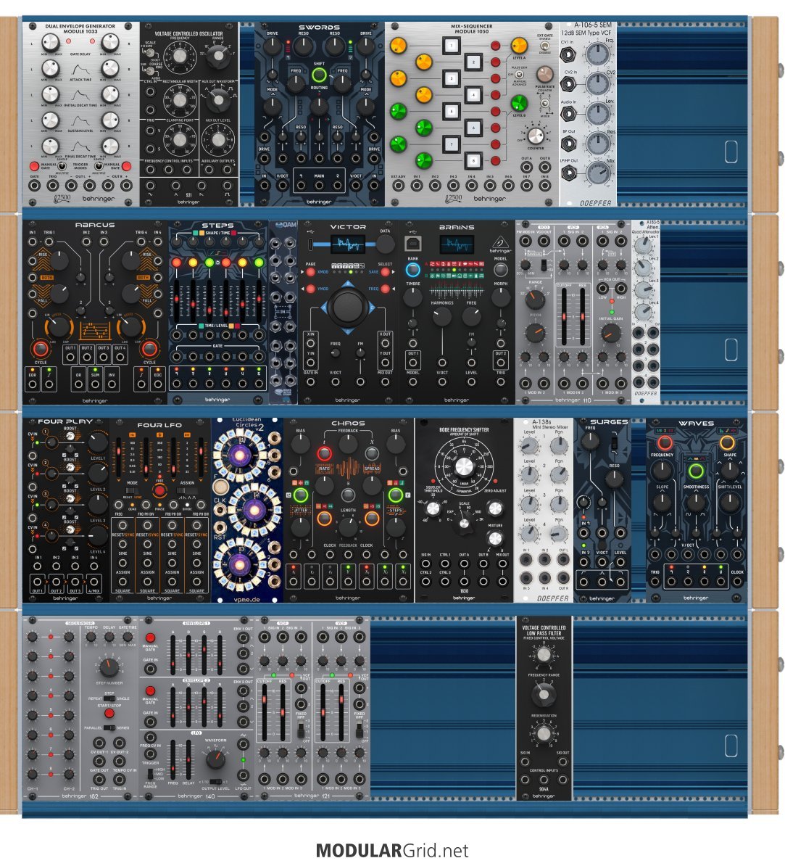
Task: Click the right red Manual Gate button on 1033
Action: pyautogui.click(x=126, y=166)
